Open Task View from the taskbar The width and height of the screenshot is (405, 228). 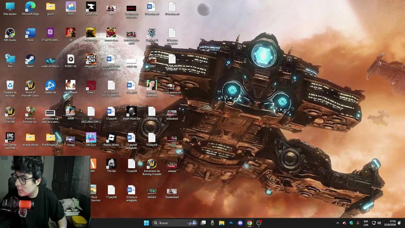pos(203,223)
